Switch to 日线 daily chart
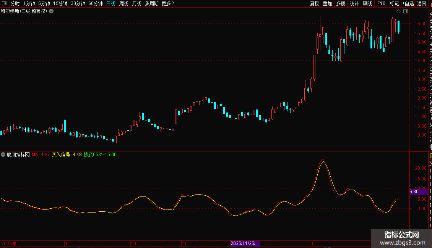 pos(111,3)
